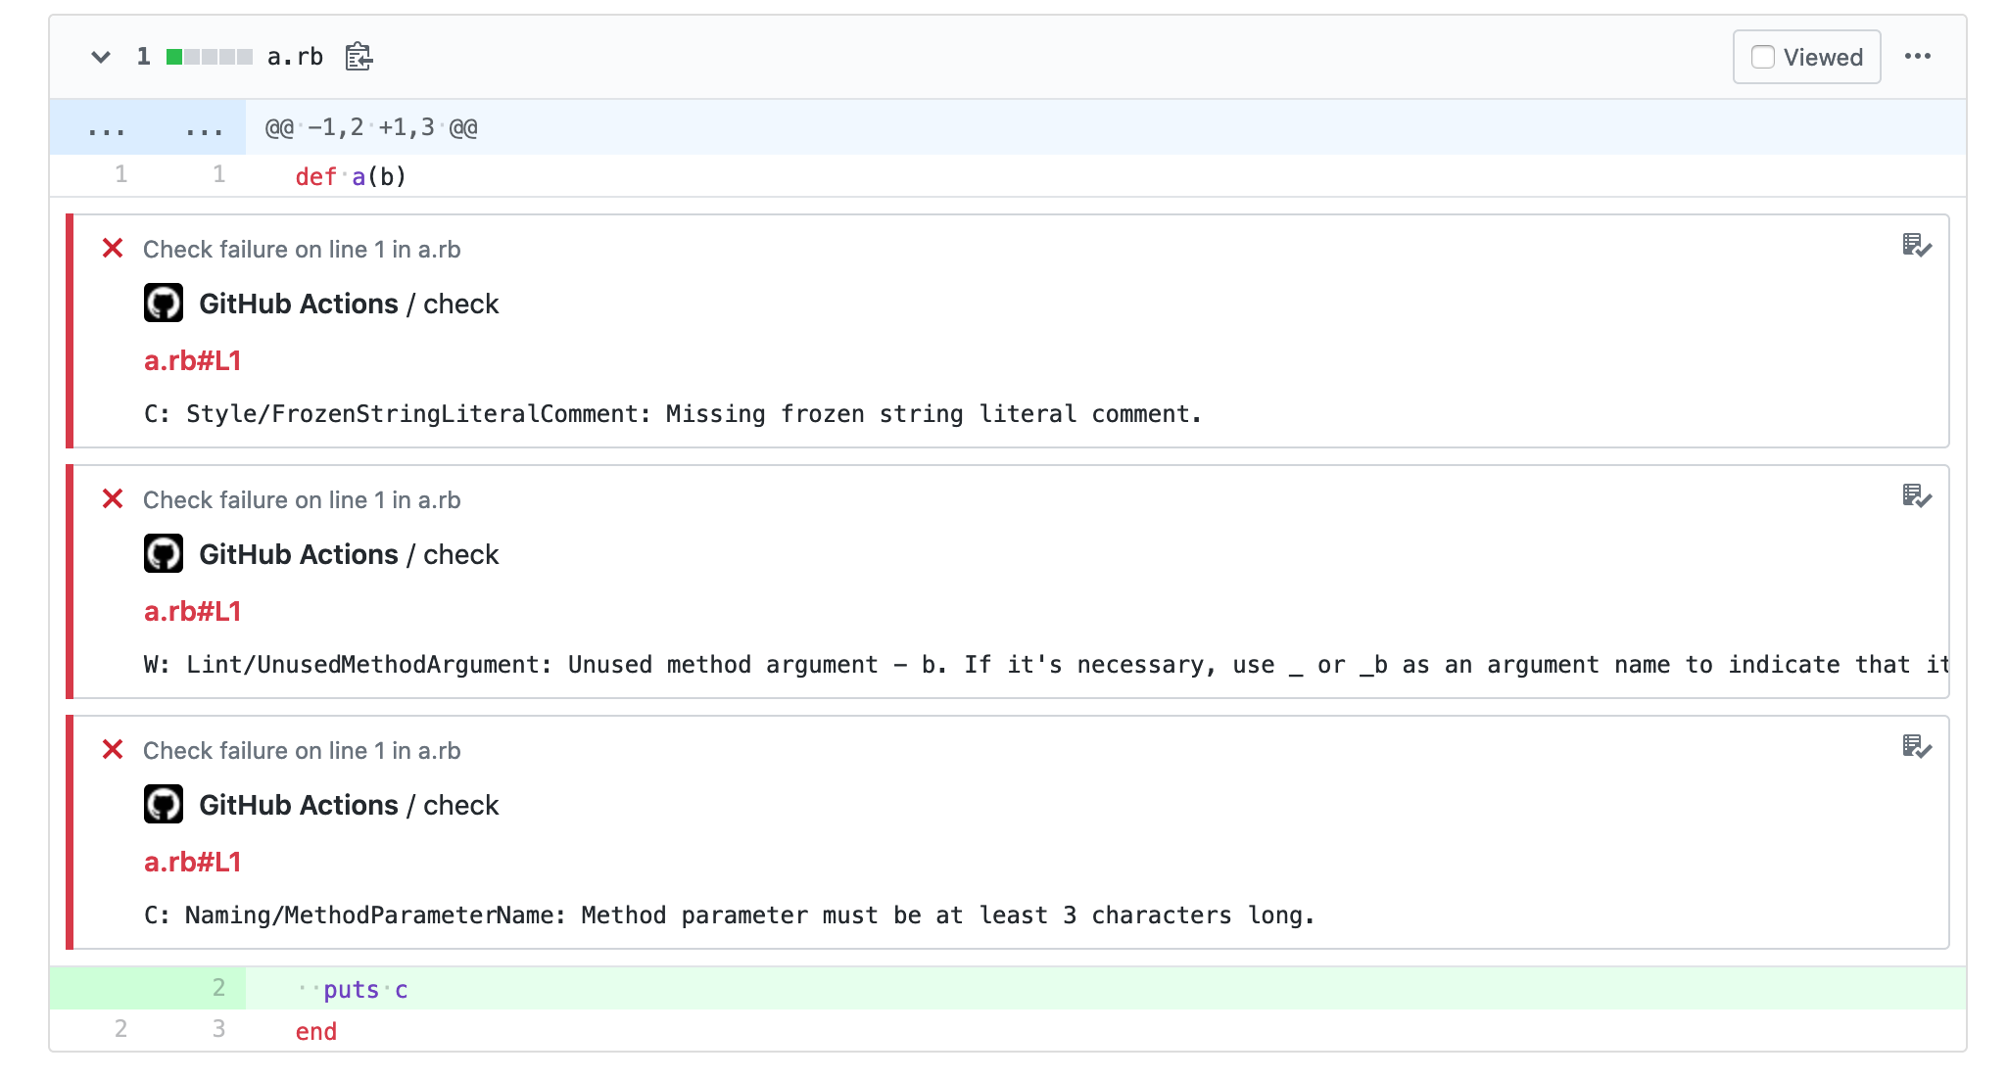This screenshot has height=1079, width=2008.
Task: Click the suppress icon on the third annotation
Action: pyautogui.click(x=1919, y=748)
